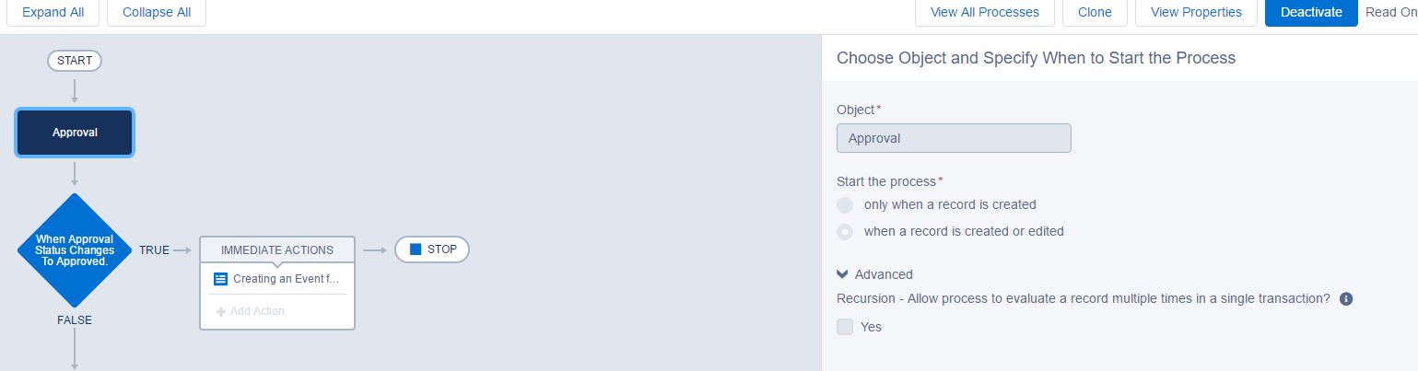Image resolution: width=1418 pixels, height=371 pixels.
Task: Deactivate the process
Action: coord(1310,13)
